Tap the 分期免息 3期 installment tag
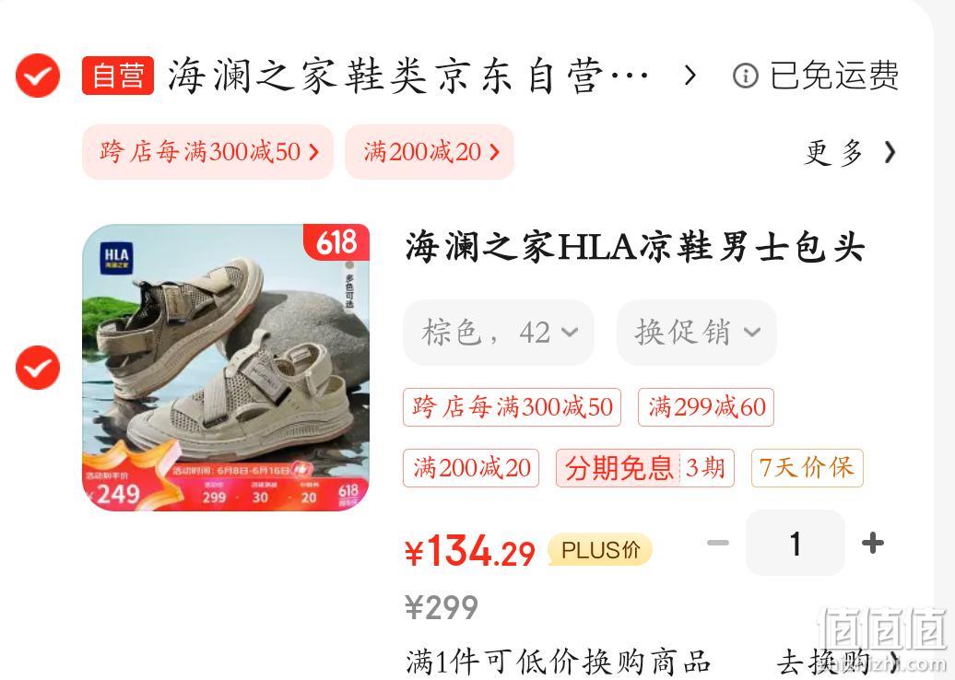Viewport: 955px width, 680px height. point(645,468)
